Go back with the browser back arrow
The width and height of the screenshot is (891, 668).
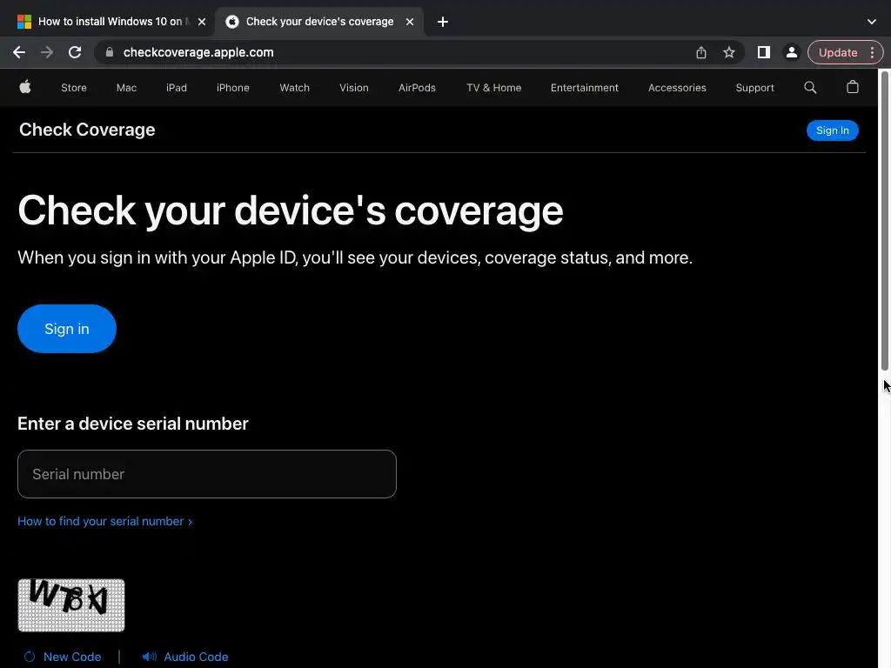pos(19,52)
